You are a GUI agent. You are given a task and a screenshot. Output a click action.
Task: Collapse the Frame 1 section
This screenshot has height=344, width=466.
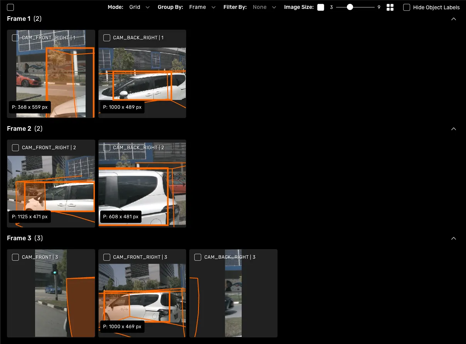coord(454,19)
